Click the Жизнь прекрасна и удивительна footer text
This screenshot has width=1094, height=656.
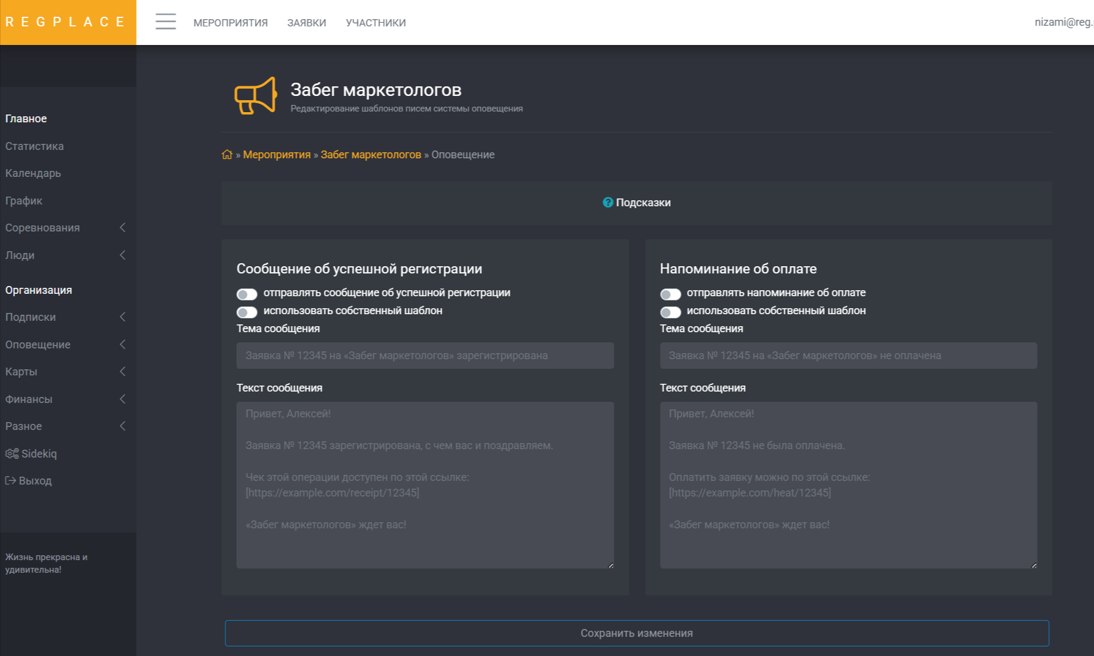[x=46, y=563]
